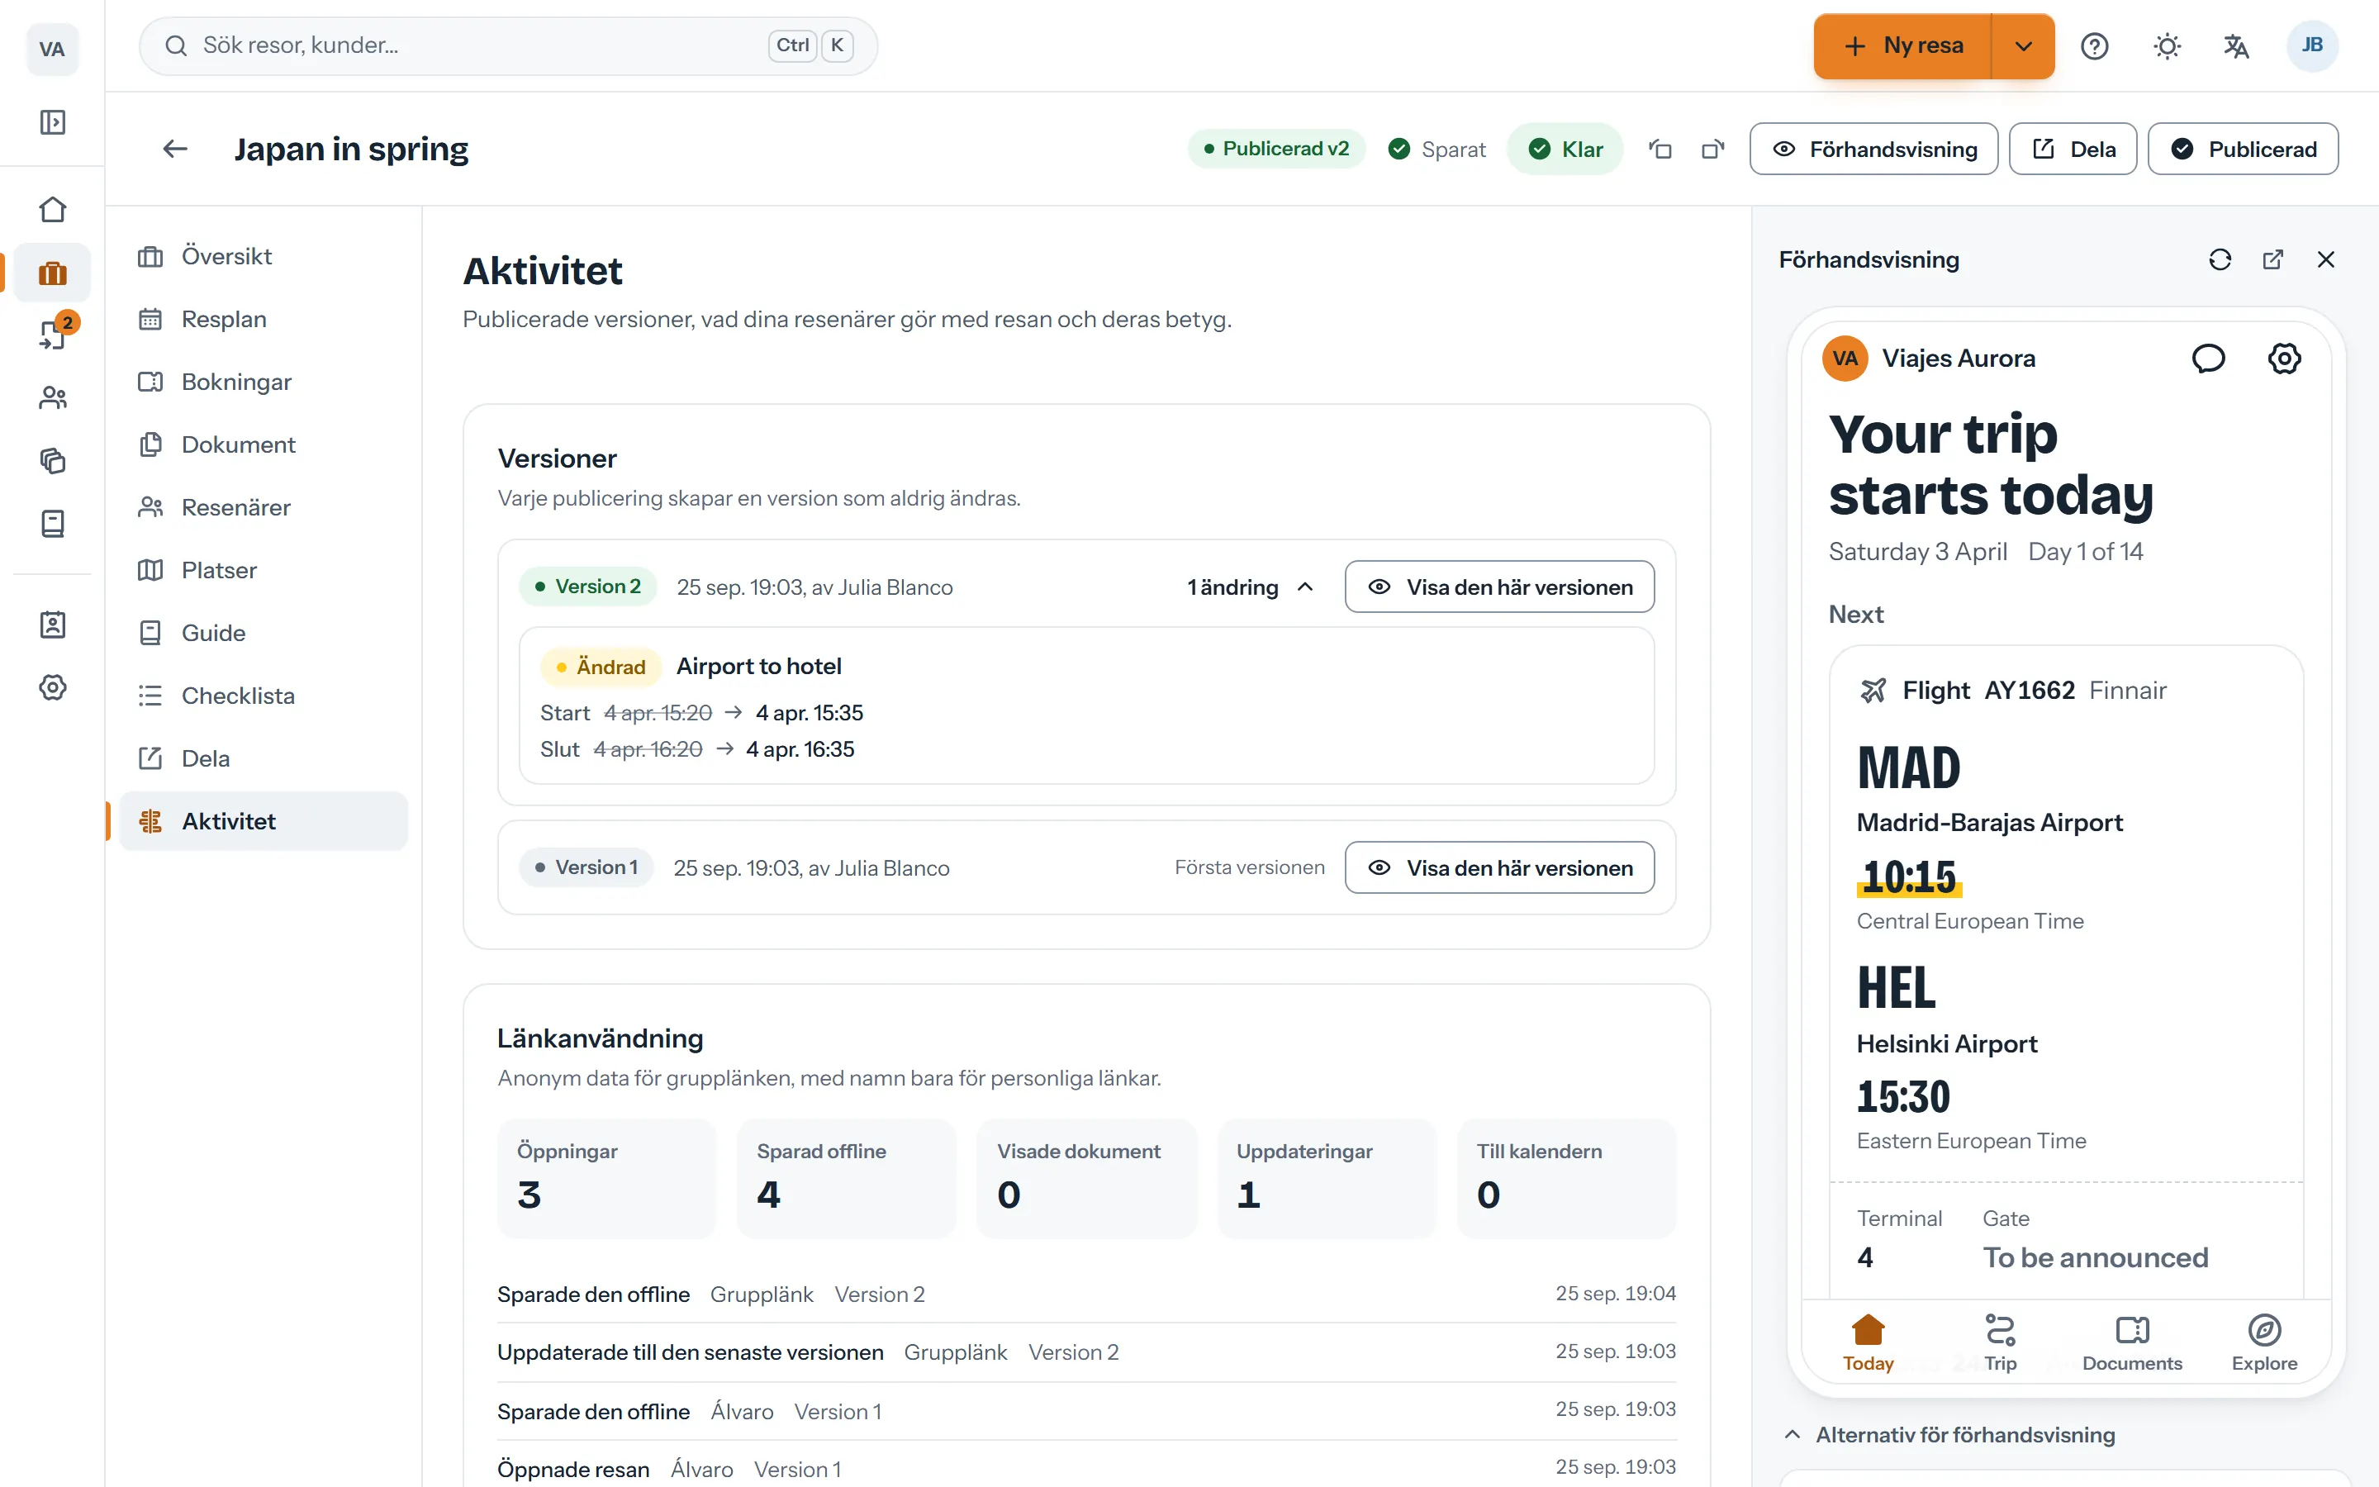Click the Version 2 badge
2379x1487 pixels.
click(588, 587)
